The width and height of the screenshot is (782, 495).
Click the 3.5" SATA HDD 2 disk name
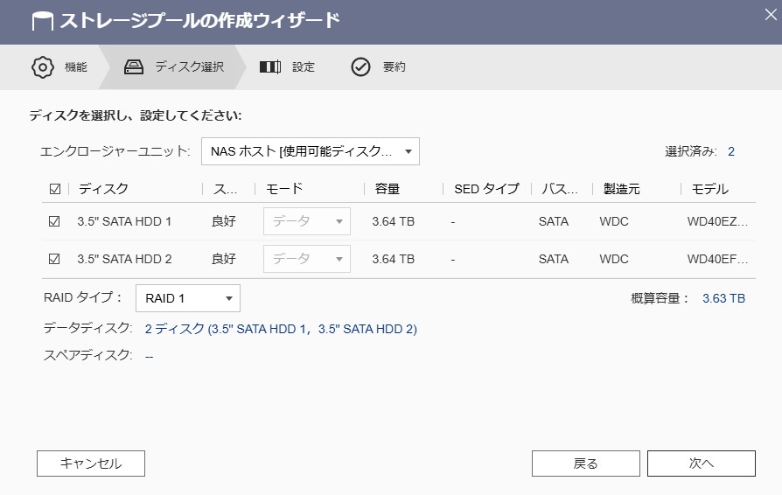click(x=124, y=259)
